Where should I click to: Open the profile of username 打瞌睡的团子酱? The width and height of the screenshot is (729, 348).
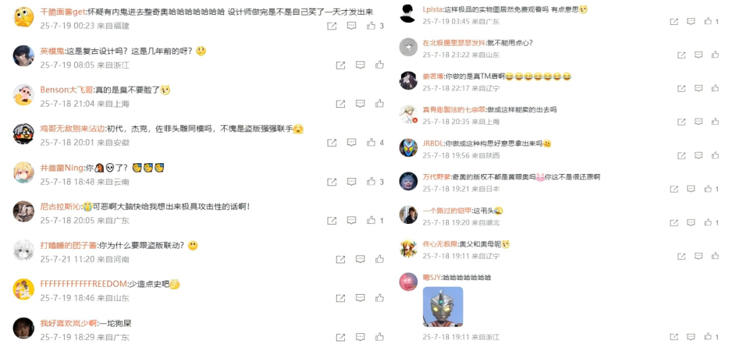click(66, 245)
